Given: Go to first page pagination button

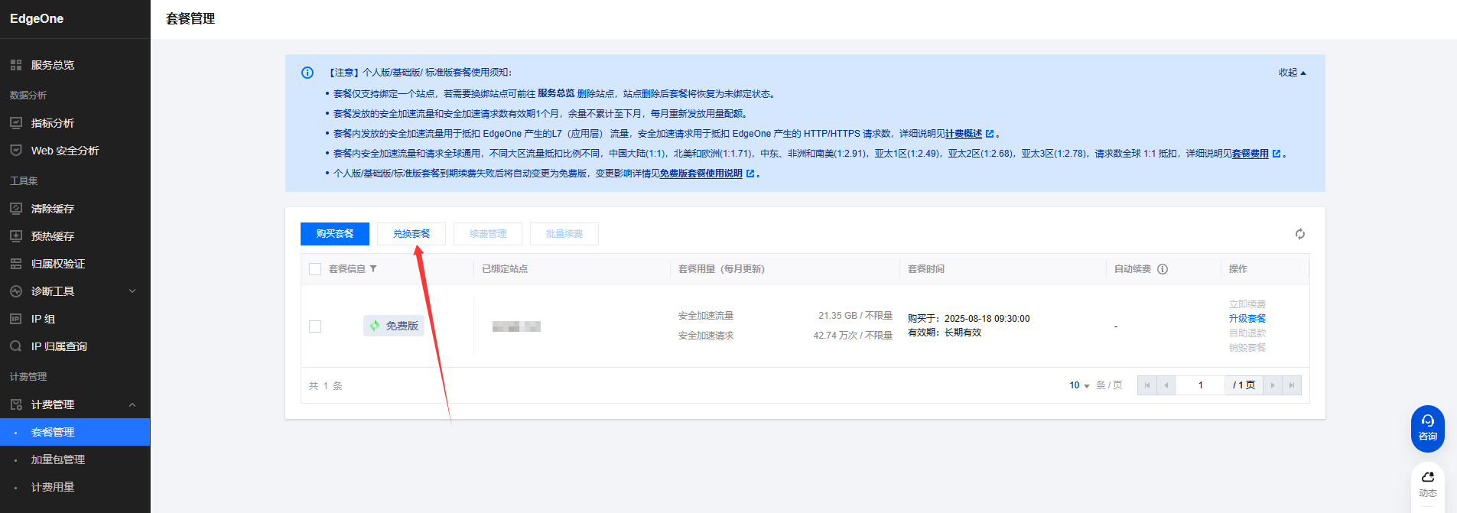Looking at the screenshot, I should pyautogui.click(x=1147, y=385).
